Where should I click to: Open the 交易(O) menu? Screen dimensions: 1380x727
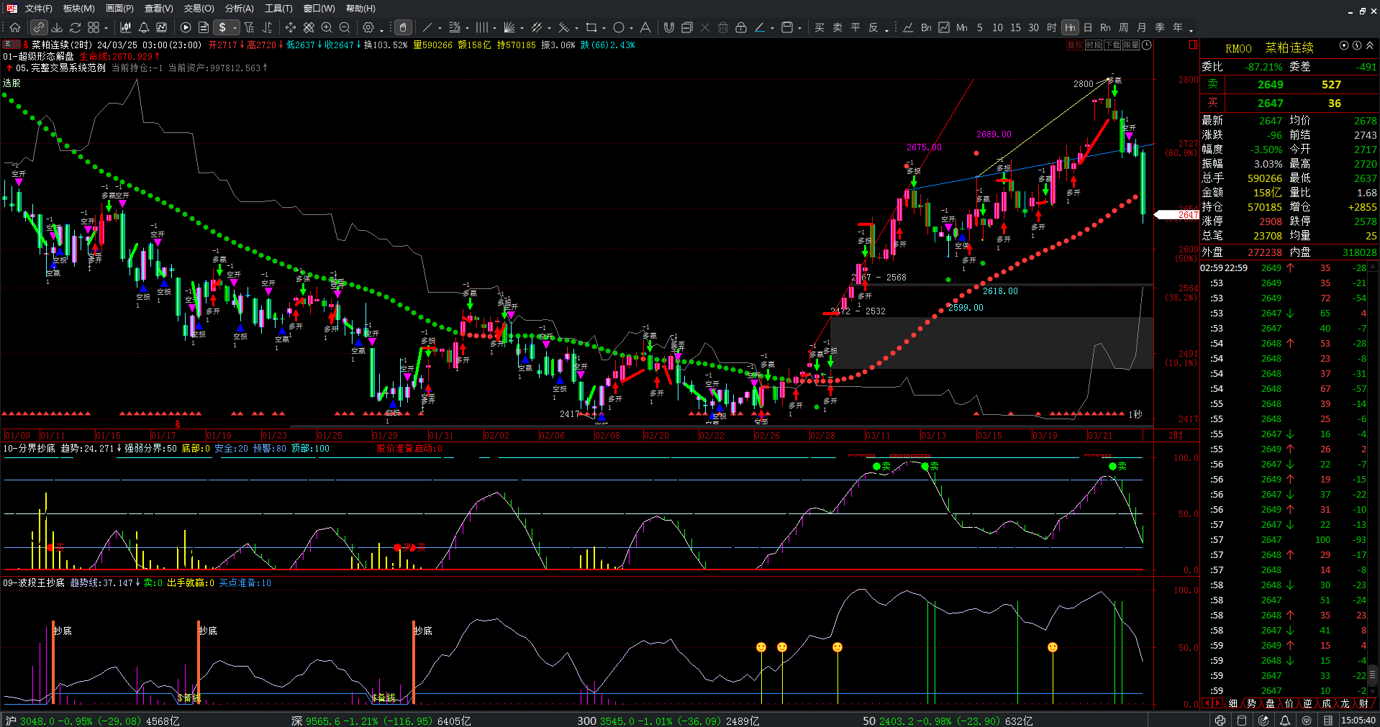(199, 8)
